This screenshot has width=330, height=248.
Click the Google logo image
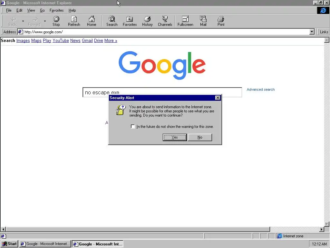[162, 65]
